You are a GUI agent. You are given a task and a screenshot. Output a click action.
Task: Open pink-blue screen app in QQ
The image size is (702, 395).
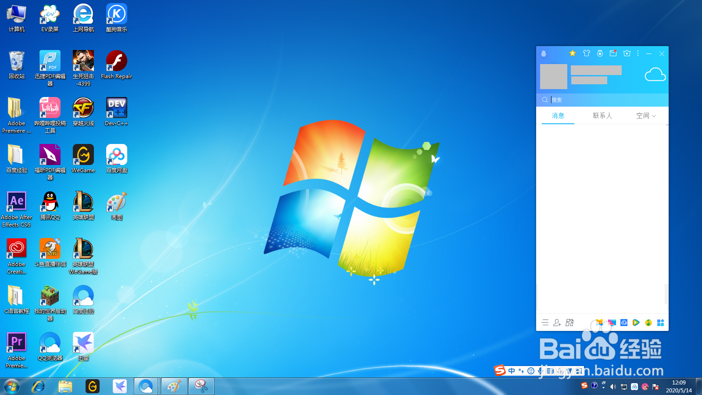(x=612, y=323)
